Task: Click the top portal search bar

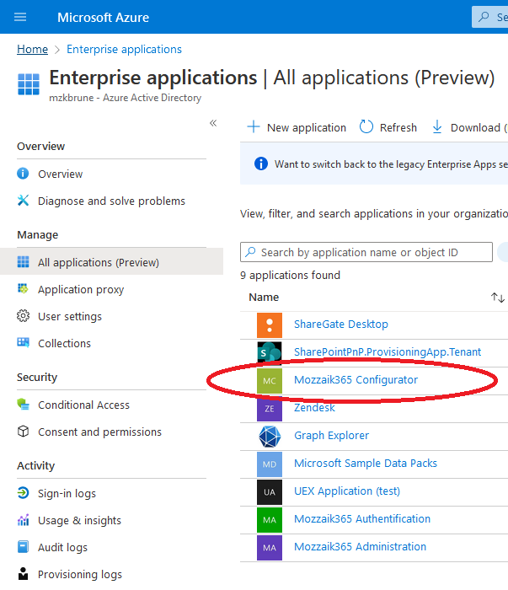Action: tap(490, 17)
